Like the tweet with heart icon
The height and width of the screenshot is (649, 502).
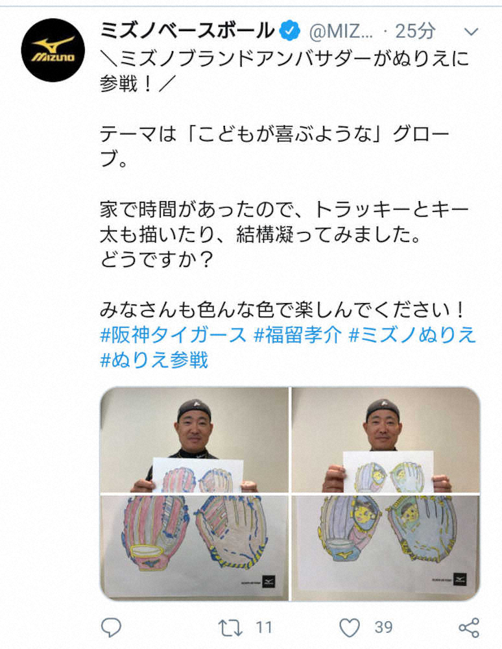(x=350, y=628)
